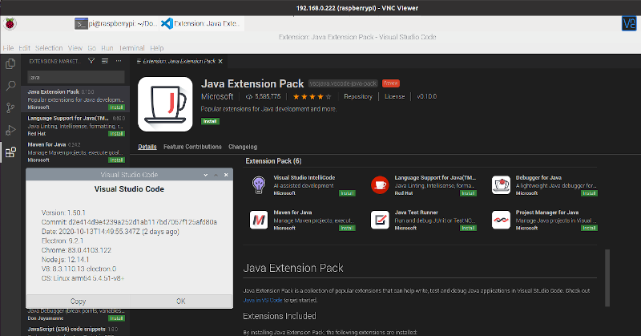Image resolution: width=641 pixels, height=336 pixels.
Task: Open the Search view in activity bar
Action: (10, 85)
